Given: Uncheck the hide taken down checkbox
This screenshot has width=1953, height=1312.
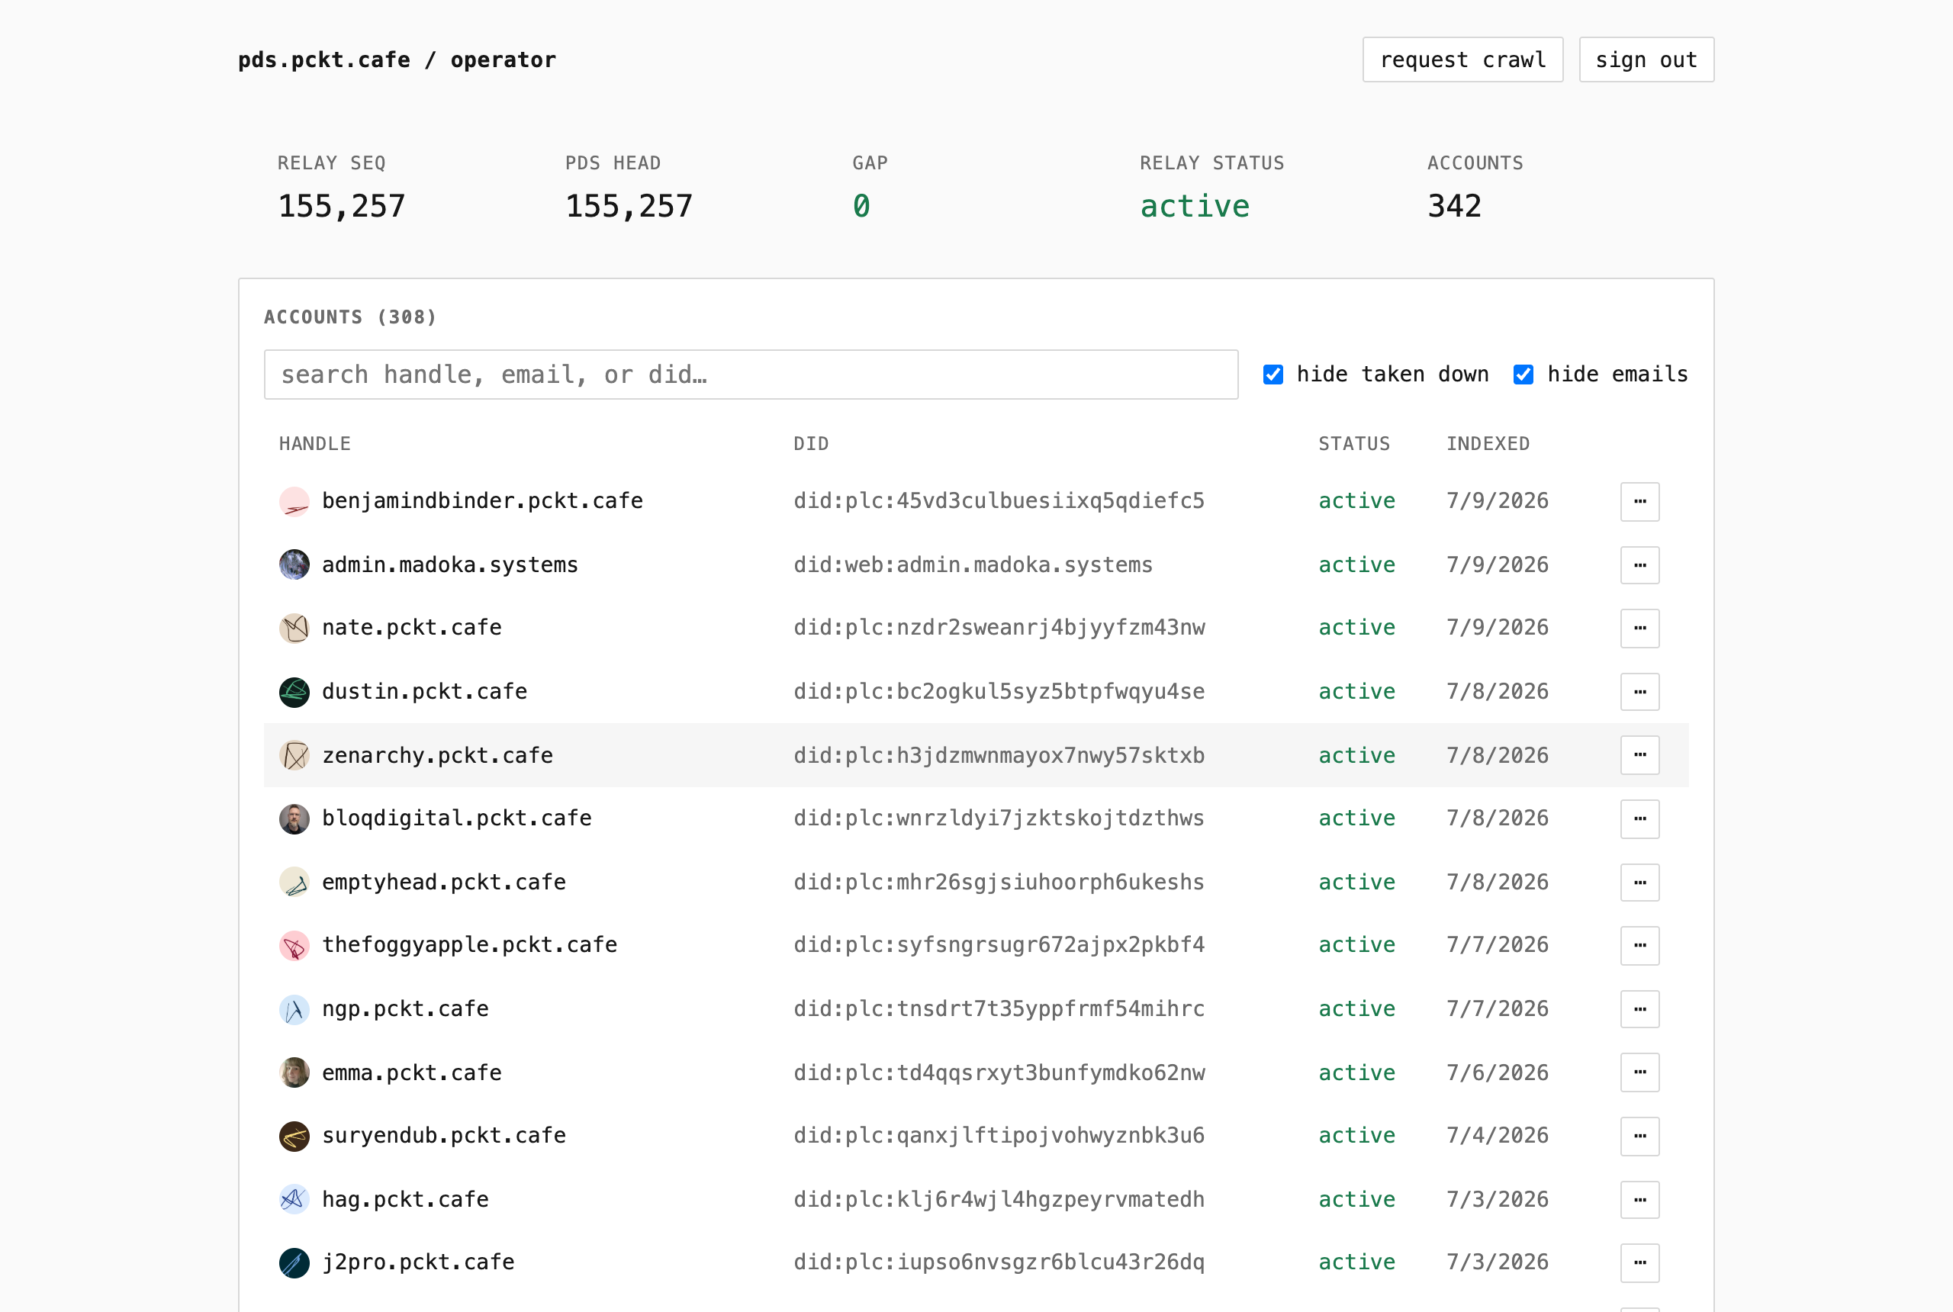Looking at the screenshot, I should pos(1273,375).
